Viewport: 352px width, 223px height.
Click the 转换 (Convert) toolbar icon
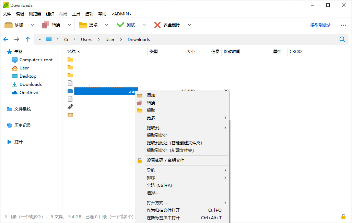click(x=46, y=25)
